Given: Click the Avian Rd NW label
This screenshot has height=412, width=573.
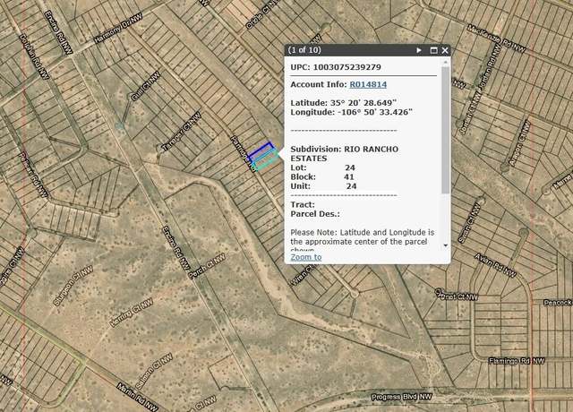Looking at the screenshot, I should point(495,265).
